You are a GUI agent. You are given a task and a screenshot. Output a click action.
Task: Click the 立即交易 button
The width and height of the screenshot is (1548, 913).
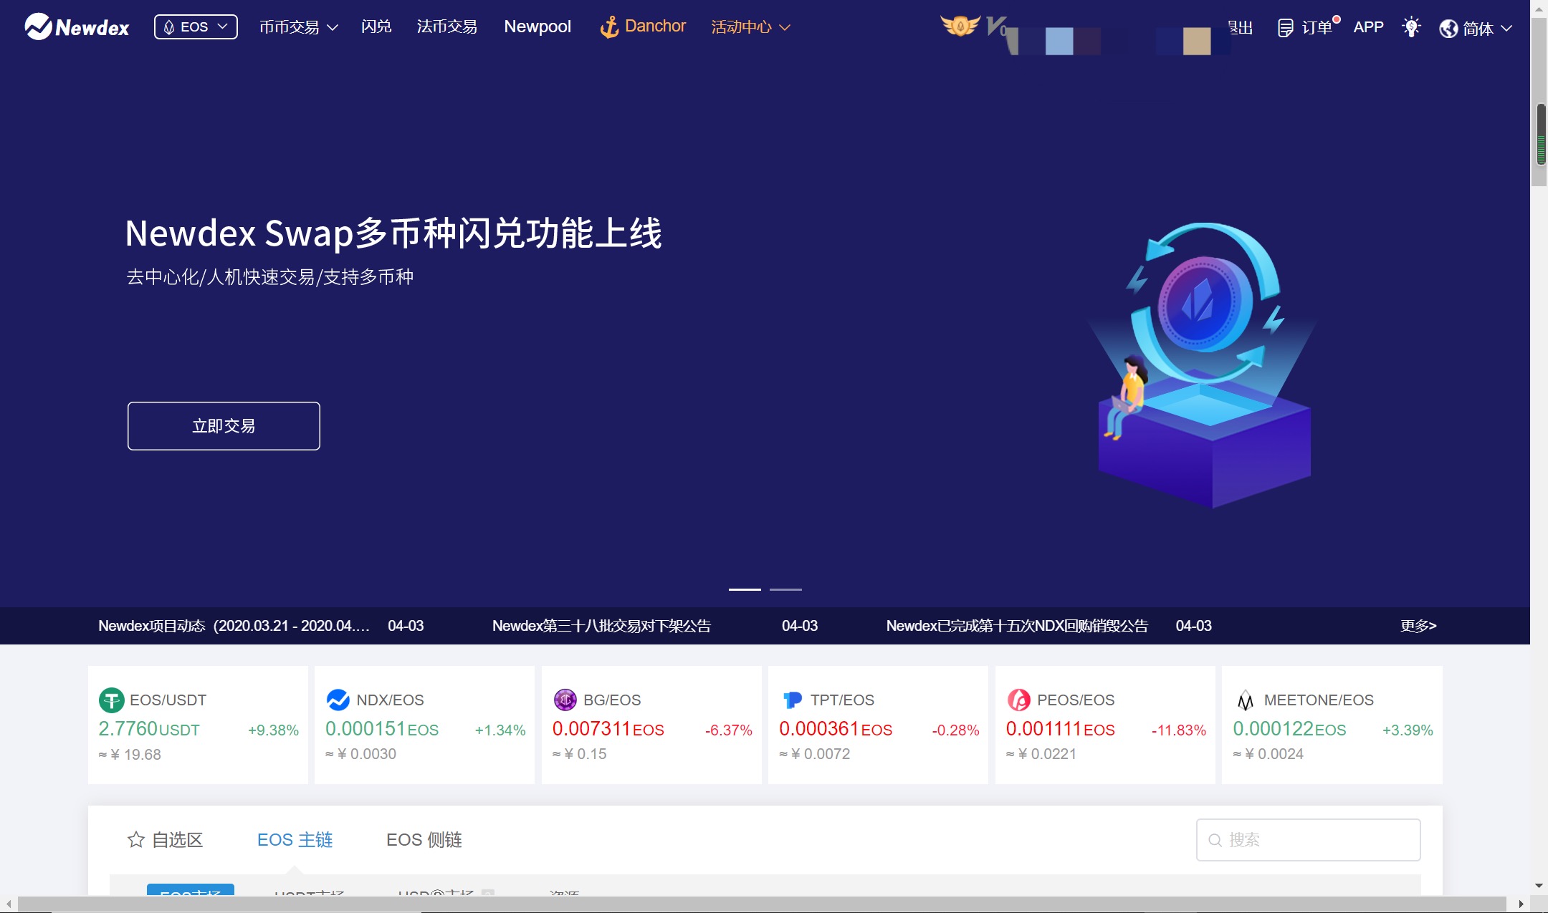pos(224,426)
